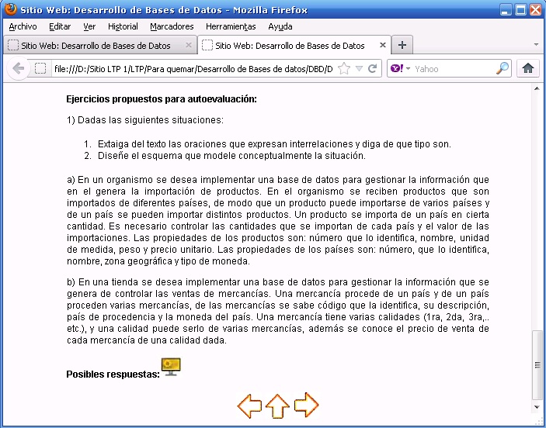Click the browser back arrow button
The image size is (546, 428).
point(18,68)
